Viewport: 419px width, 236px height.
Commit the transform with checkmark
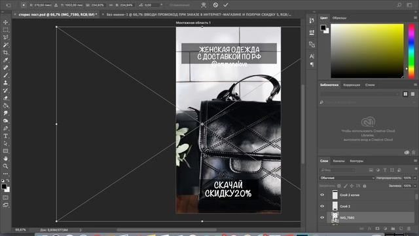point(226,5)
